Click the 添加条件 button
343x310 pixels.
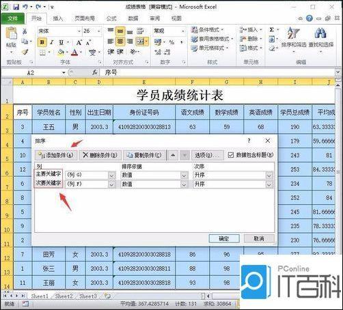click(56, 155)
